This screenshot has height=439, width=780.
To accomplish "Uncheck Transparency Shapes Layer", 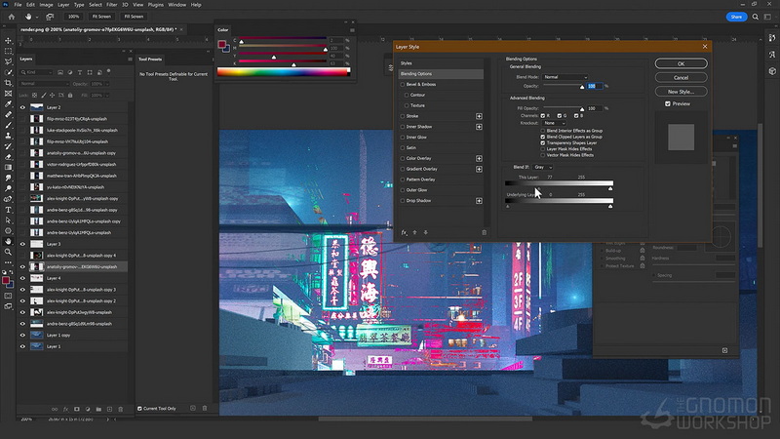I will pos(543,142).
